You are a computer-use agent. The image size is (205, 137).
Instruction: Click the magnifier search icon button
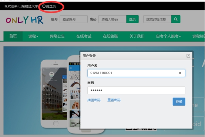tap(176, 19)
